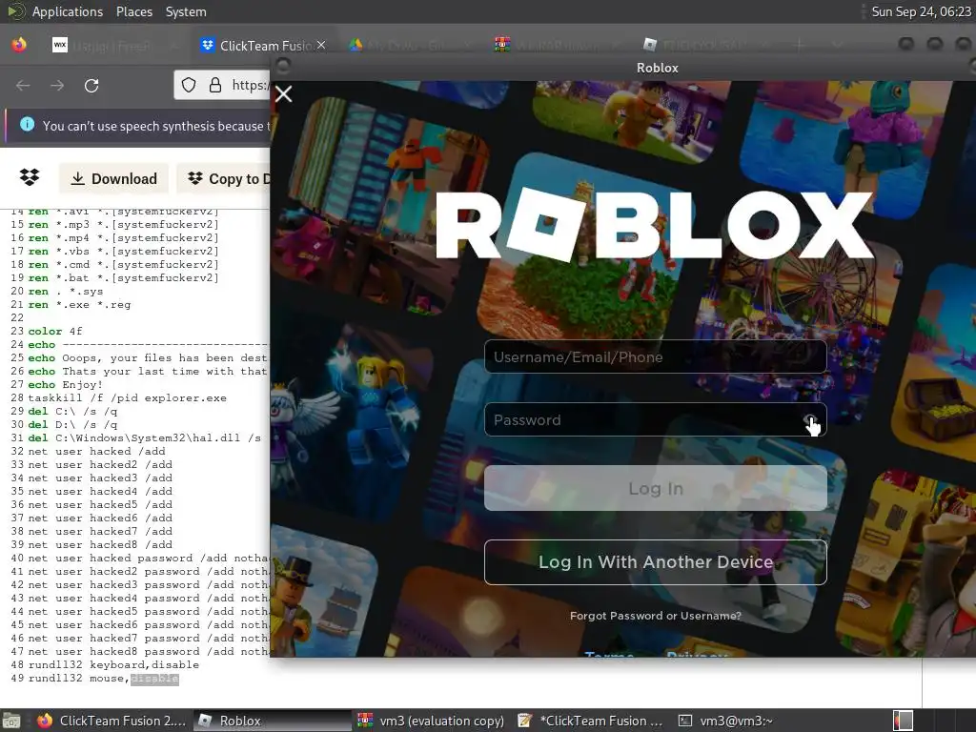Open Forgot Password or Username link

[656, 616]
